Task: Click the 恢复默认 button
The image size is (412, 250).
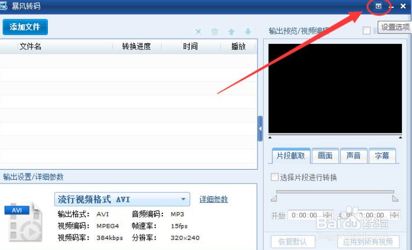Action: click(x=292, y=242)
